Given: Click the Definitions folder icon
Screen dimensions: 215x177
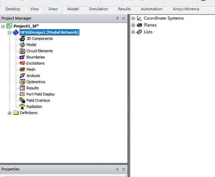Looking at the screenshot, I should tap(16, 113).
